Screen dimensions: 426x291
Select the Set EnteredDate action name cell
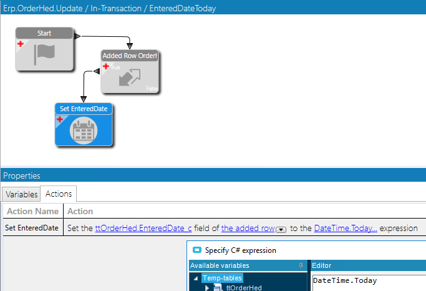(33, 227)
